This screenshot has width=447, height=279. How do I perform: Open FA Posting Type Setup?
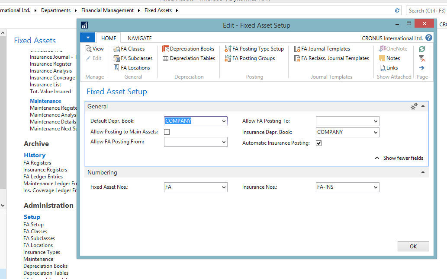258,49
